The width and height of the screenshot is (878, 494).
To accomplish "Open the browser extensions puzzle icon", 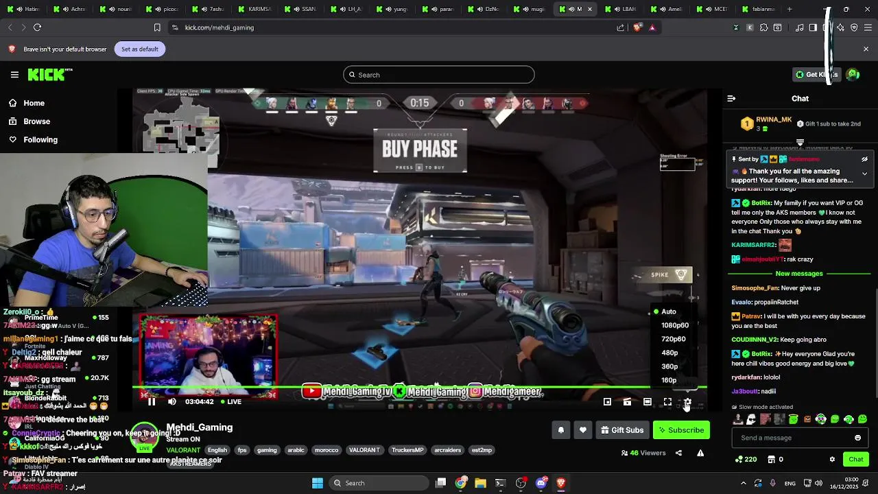I will tap(763, 27).
